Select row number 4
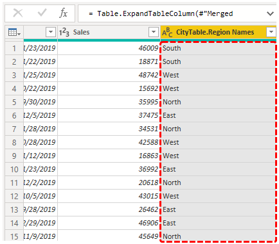This screenshot has height=244, width=279. coord(14,88)
